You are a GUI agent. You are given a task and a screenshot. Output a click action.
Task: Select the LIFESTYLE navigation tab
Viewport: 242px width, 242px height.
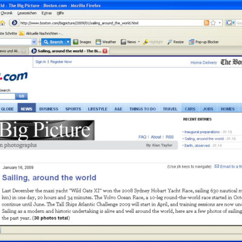coord(97,109)
